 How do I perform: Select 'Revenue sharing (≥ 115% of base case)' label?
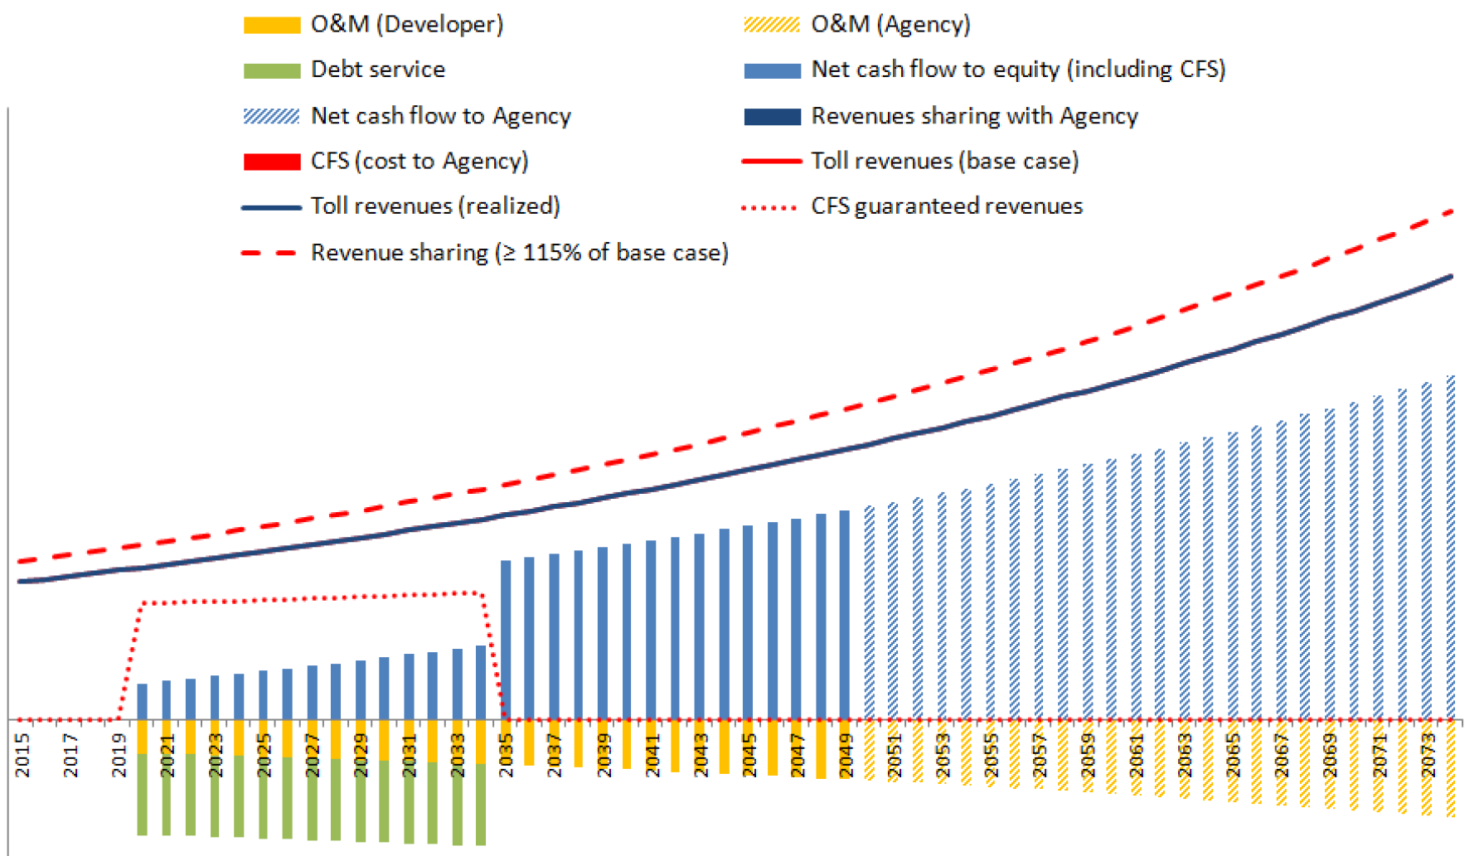coord(520,253)
